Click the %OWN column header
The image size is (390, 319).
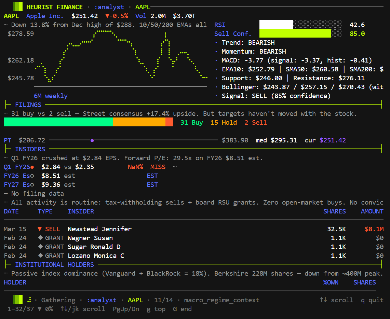331,282
